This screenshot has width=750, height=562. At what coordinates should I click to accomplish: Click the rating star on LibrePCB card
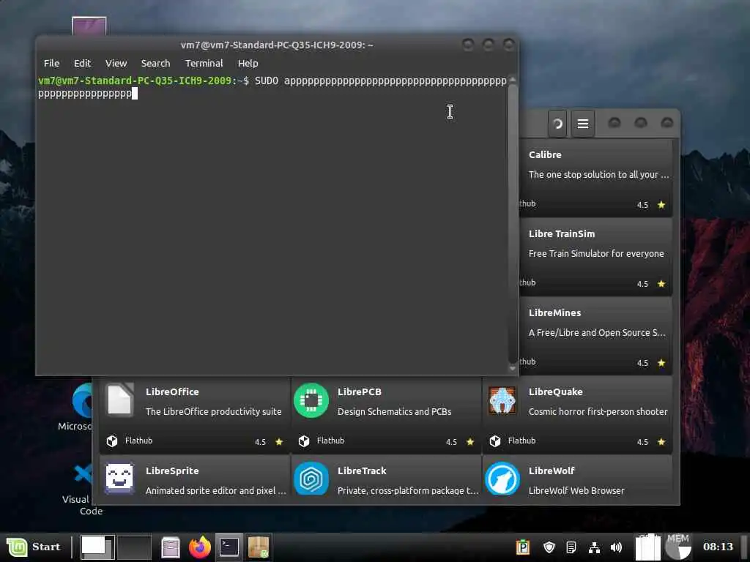coord(470,441)
